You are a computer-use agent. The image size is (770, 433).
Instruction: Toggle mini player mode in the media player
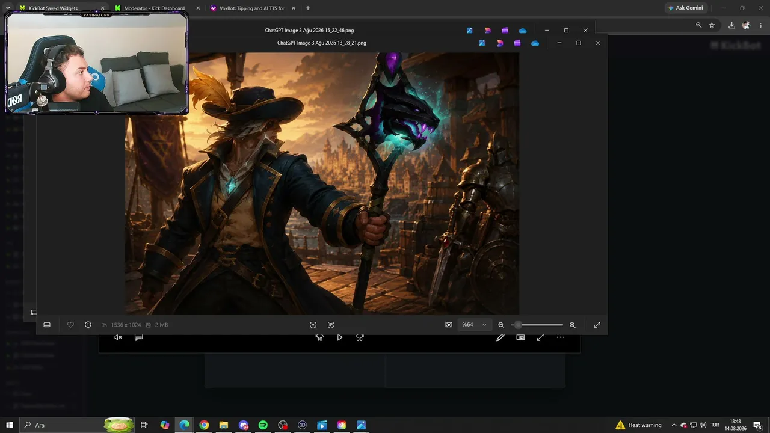521,337
